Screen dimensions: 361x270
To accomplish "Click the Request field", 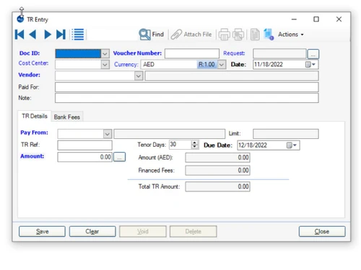I will [279, 53].
